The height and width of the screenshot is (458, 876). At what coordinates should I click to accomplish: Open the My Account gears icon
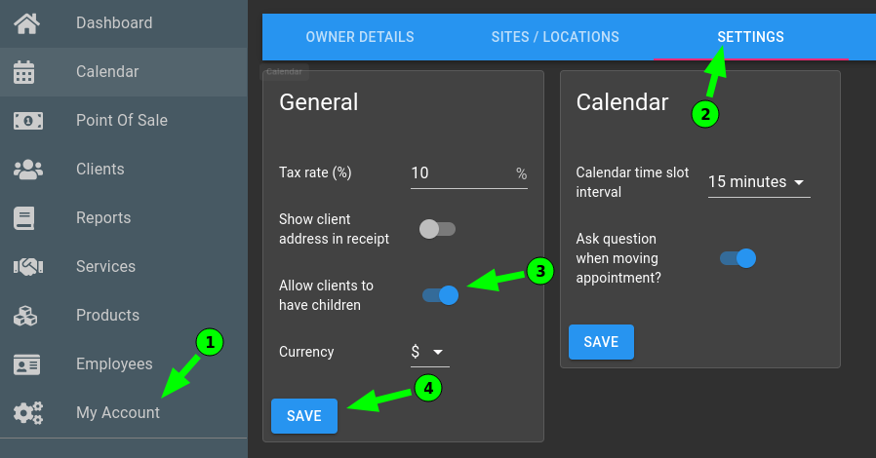click(28, 413)
